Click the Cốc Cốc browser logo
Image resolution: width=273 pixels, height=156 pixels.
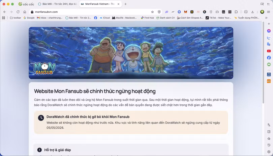26,4
